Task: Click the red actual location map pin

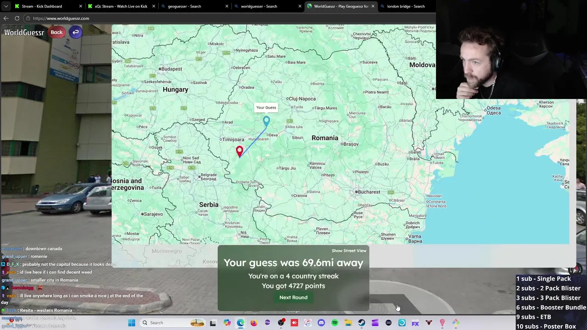Action: coord(239,151)
